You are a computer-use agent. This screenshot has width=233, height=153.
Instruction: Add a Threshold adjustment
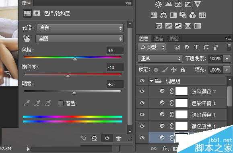(178, 26)
